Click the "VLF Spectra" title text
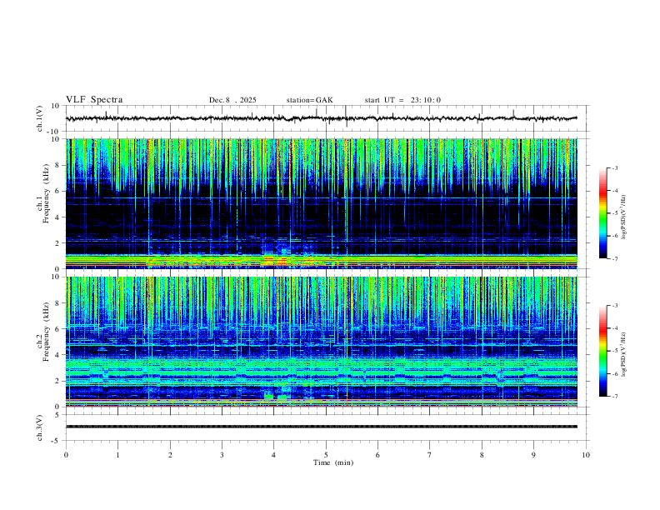This screenshot has height=510, width=660. tap(94, 100)
